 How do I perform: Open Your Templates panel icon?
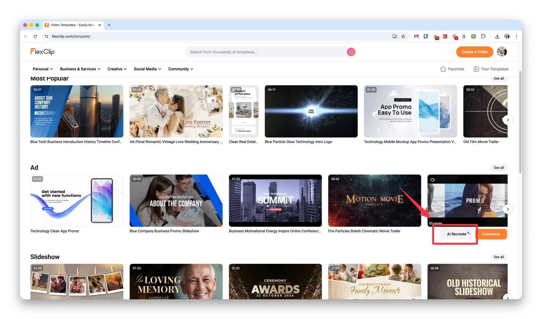click(476, 69)
